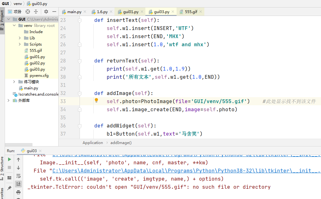Image resolution: width=321 pixels, height=199 pixels.
Task: Jump down the stack trace
Action: click(x=18, y=168)
